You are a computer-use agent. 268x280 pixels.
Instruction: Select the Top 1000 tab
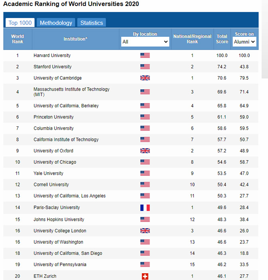pos(20,23)
